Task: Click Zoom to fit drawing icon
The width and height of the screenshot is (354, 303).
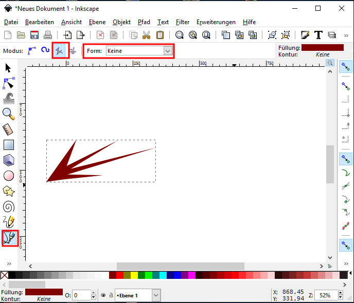Action: [193, 35]
